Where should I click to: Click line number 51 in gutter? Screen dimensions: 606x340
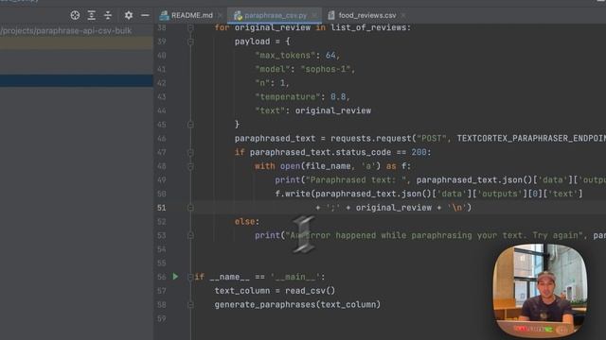click(x=162, y=208)
